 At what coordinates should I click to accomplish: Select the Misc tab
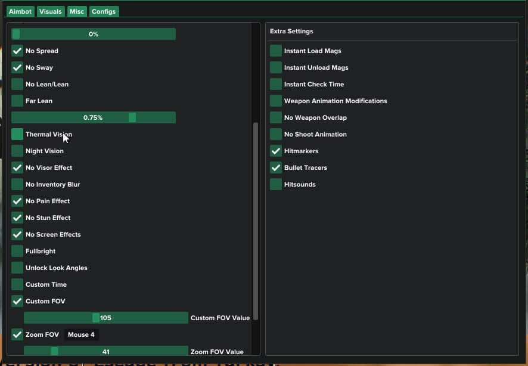tap(77, 11)
